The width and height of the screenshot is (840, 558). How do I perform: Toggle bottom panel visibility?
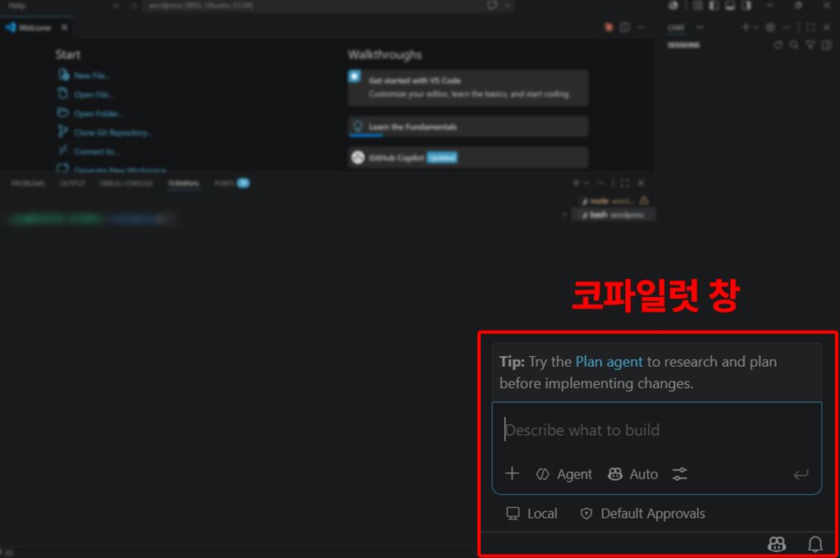729,6
